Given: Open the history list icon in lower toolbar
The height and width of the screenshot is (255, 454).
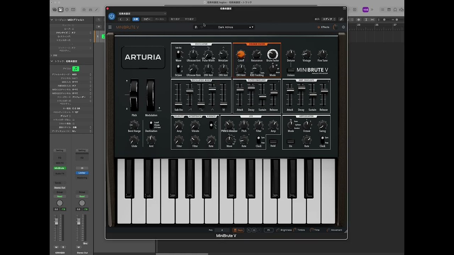Looking at the screenshot, I should [254, 230].
